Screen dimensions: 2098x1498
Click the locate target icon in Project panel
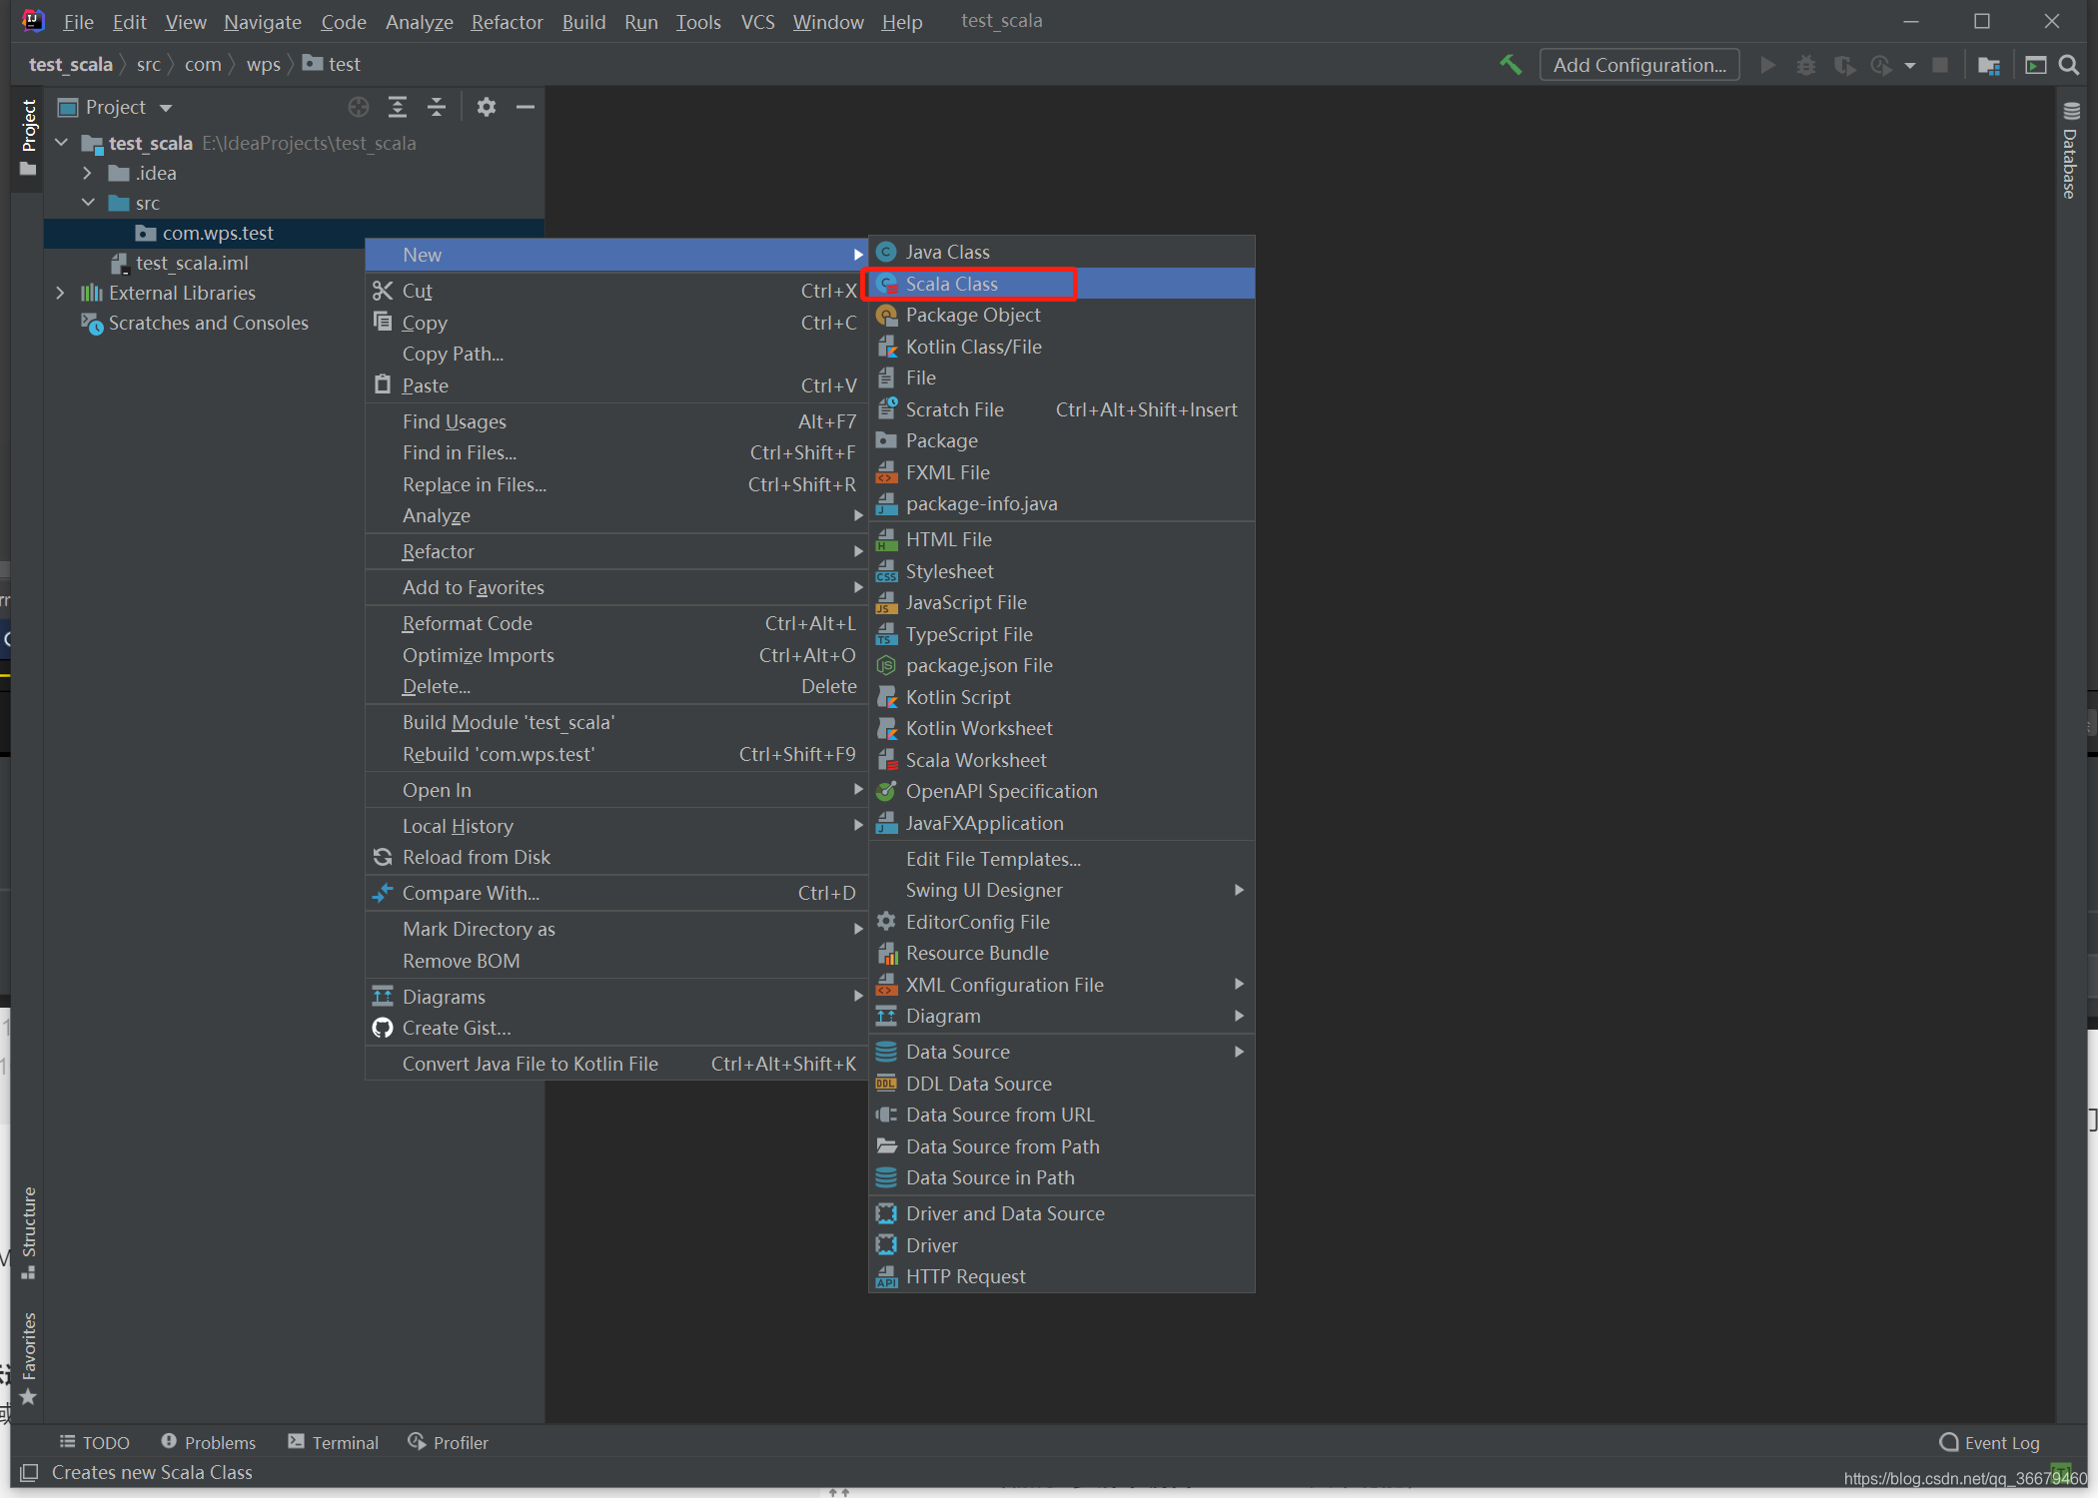[x=358, y=107]
